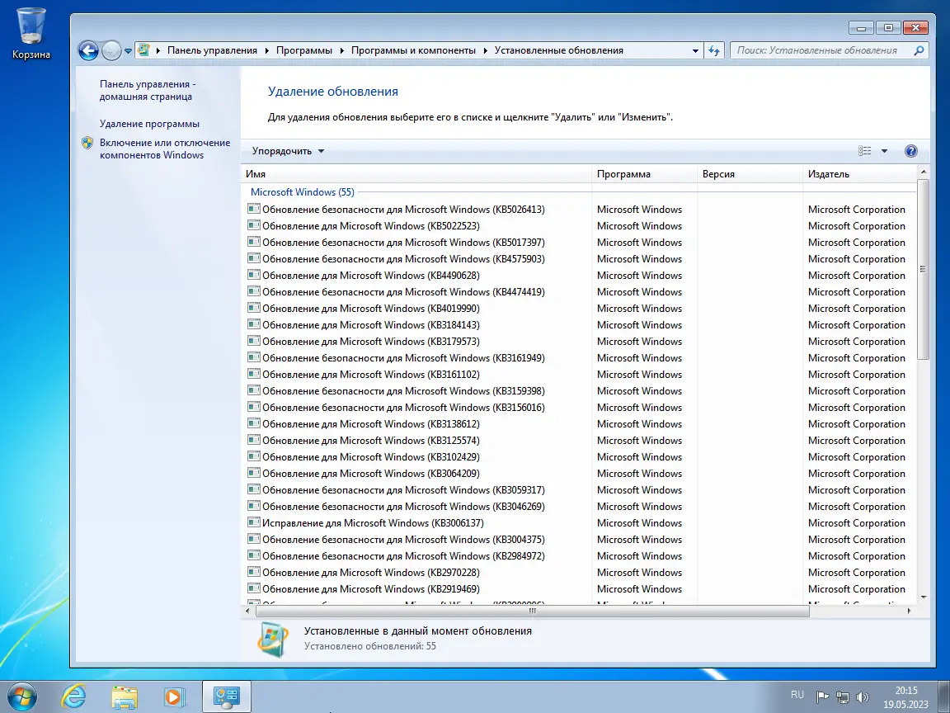Click the icon of update KB3004375
The height and width of the screenshot is (713, 950).
(254, 539)
